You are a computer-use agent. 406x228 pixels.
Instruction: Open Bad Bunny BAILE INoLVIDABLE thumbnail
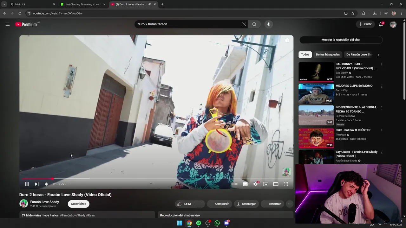316,72
